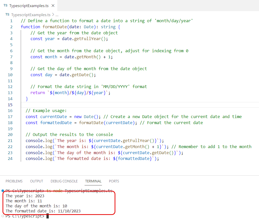
Task: Click the closing brace on line 14
Action: click(27, 99)
